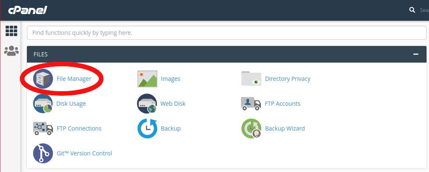Click the Disk Usage icon

pyautogui.click(x=43, y=104)
